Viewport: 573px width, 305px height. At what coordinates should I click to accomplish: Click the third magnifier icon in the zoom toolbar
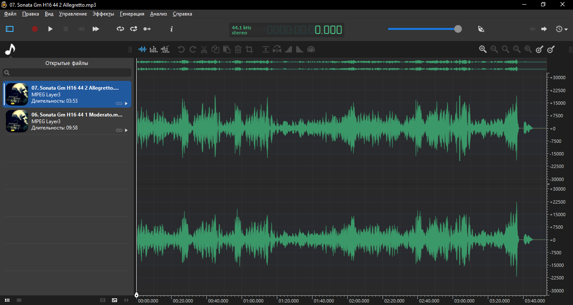point(505,49)
